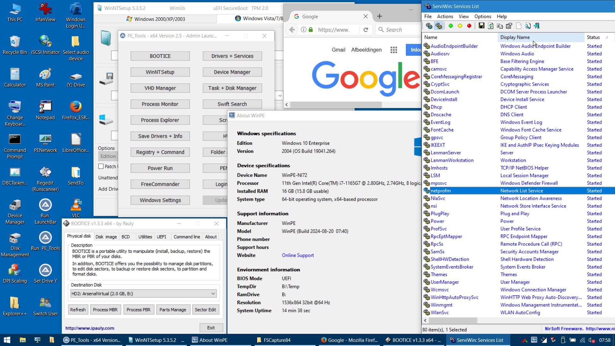Open the iSCSI Initiator desktop icon
The height and width of the screenshot is (346, 615).
(x=45, y=45)
